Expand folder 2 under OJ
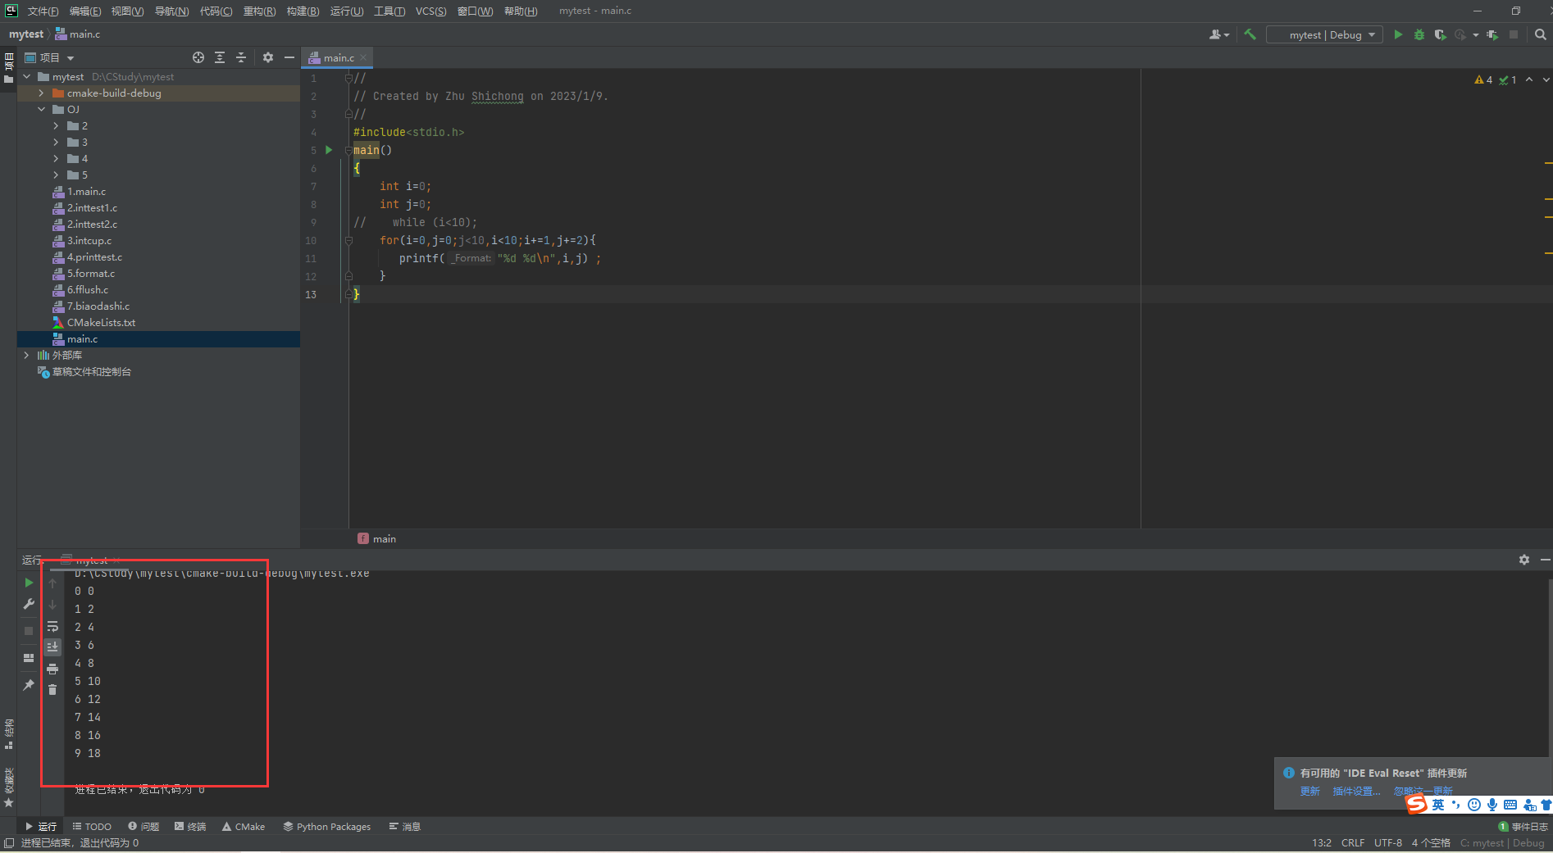This screenshot has width=1553, height=853. (56, 125)
